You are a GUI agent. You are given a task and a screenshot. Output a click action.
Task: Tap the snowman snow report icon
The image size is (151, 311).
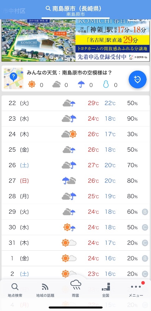click(106, 85)
